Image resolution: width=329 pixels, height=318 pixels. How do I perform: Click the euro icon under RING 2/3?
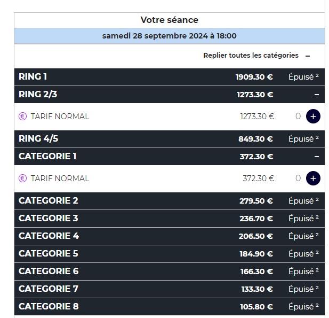point(22,117)
